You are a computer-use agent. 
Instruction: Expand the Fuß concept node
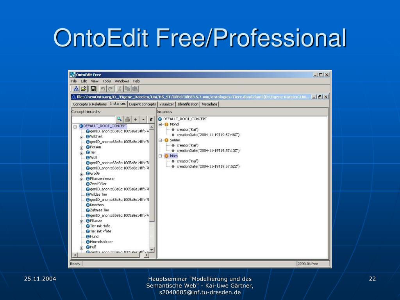(x=82, y=248)
